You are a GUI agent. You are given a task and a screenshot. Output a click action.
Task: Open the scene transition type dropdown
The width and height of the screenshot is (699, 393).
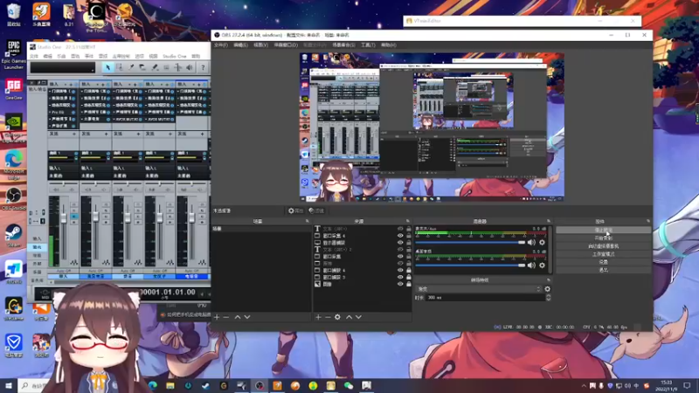[x=478, y=289]
